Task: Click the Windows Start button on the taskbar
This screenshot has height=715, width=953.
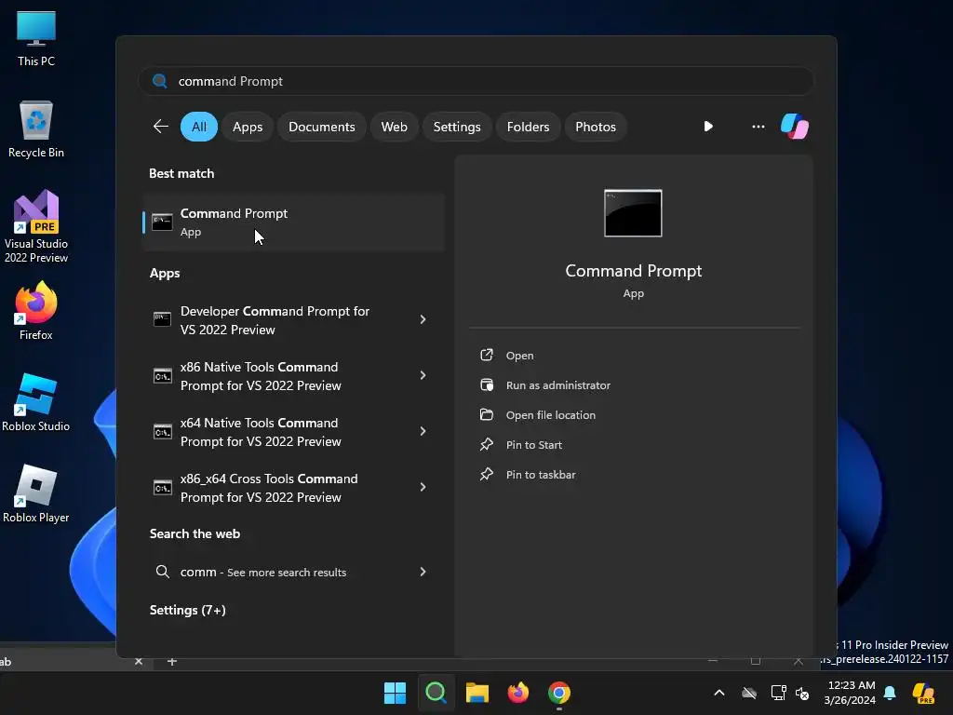Action: (395, 693)
